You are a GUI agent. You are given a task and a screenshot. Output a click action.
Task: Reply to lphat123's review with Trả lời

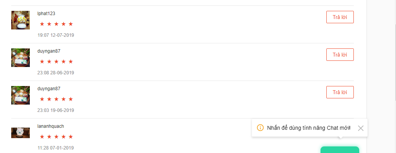pyautogui.click(x=340, y=17)
